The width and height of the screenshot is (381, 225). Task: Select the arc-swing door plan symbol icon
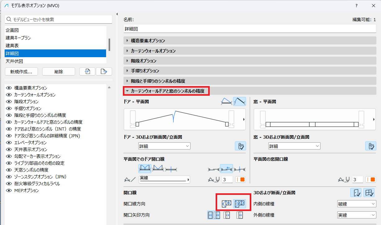(x=227, y=101)
